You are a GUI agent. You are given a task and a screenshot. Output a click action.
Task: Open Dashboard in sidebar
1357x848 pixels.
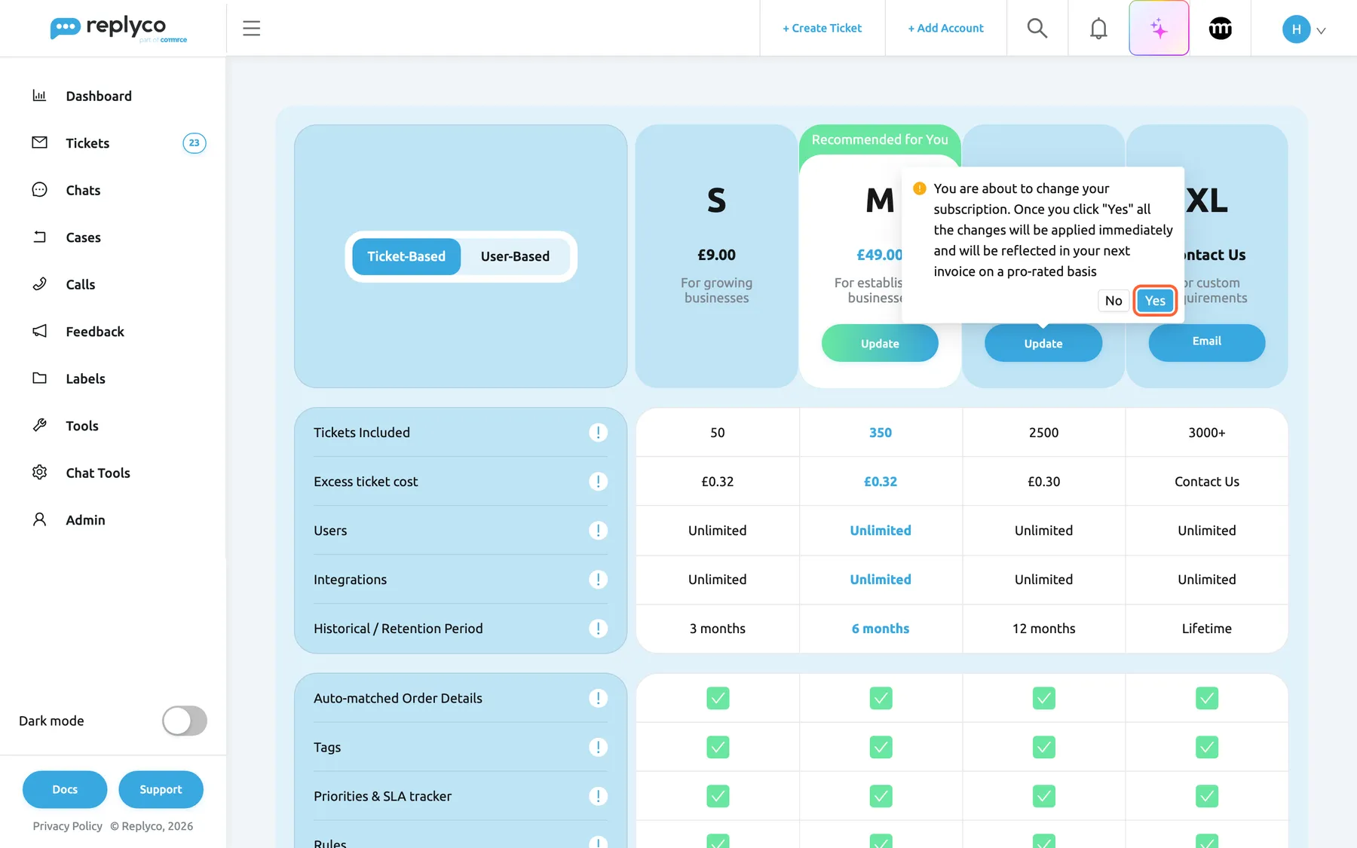click(99, 96)
